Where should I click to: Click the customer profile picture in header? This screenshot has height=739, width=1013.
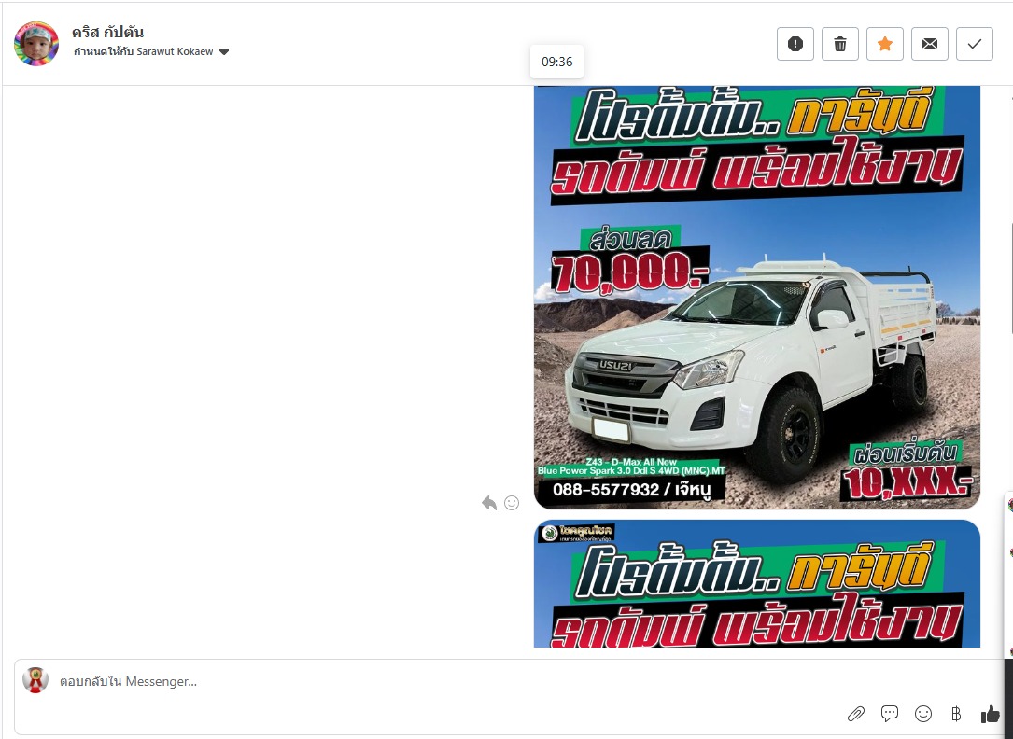pos(36,44)
